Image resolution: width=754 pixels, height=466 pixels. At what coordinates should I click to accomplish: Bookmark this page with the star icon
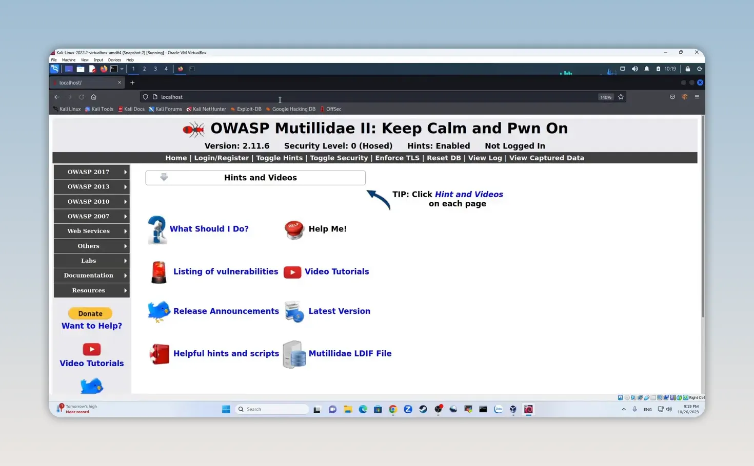pyautogui.click(x=621, y=97)
